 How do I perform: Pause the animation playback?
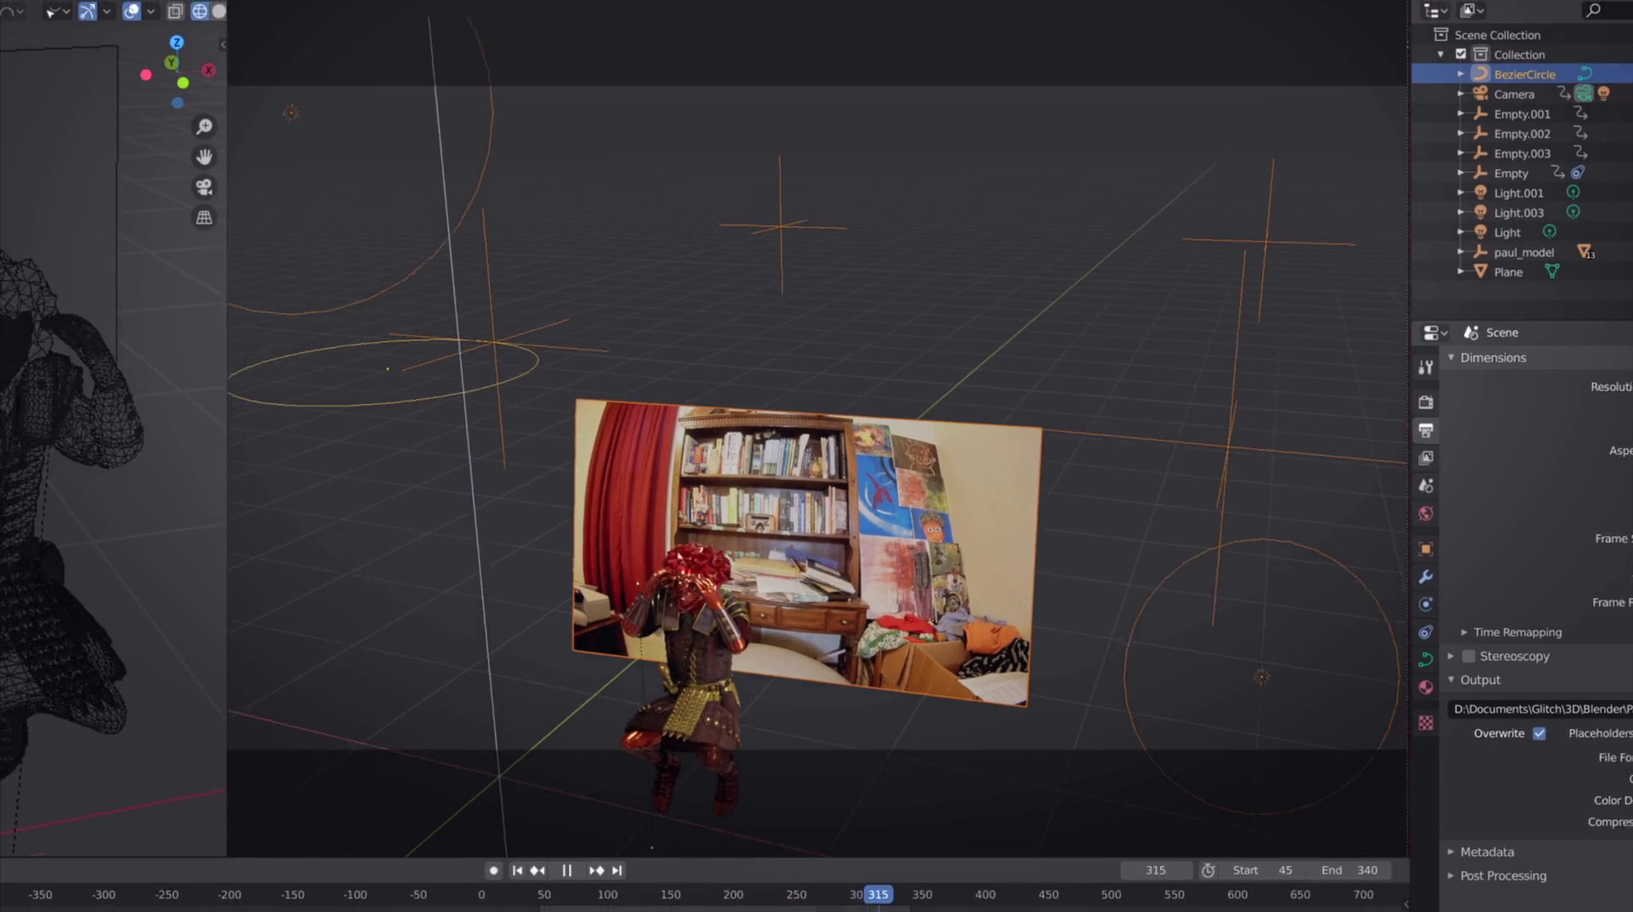coord(566,870)
